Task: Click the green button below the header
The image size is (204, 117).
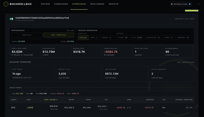Action: (x=192, y=10)
